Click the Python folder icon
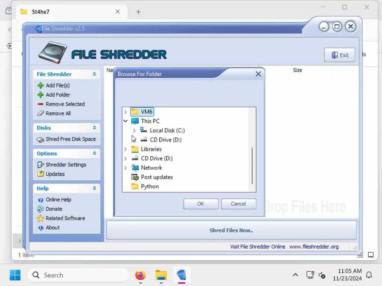 [135, 186]
